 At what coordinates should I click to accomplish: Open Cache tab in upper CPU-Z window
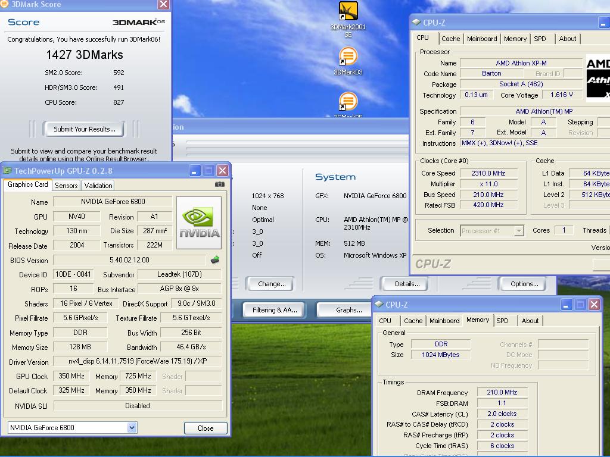[450, 39]
